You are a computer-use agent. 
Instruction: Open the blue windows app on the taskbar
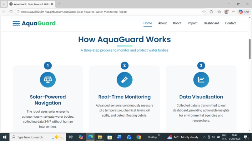coord(119,137)
